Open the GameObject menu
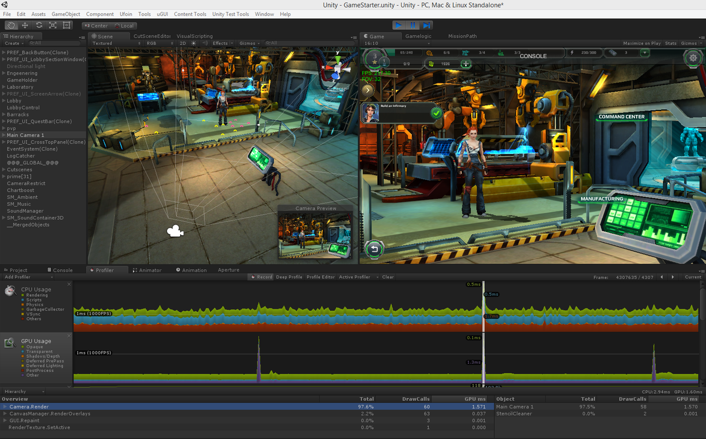Image resolution: width=706 pixels, height=439 pixels. (x=65, y=14)
